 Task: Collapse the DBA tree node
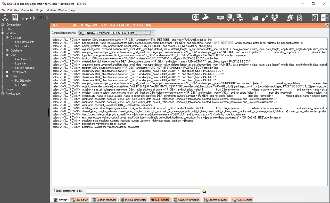pyautogui.click(x=7, y=55)
